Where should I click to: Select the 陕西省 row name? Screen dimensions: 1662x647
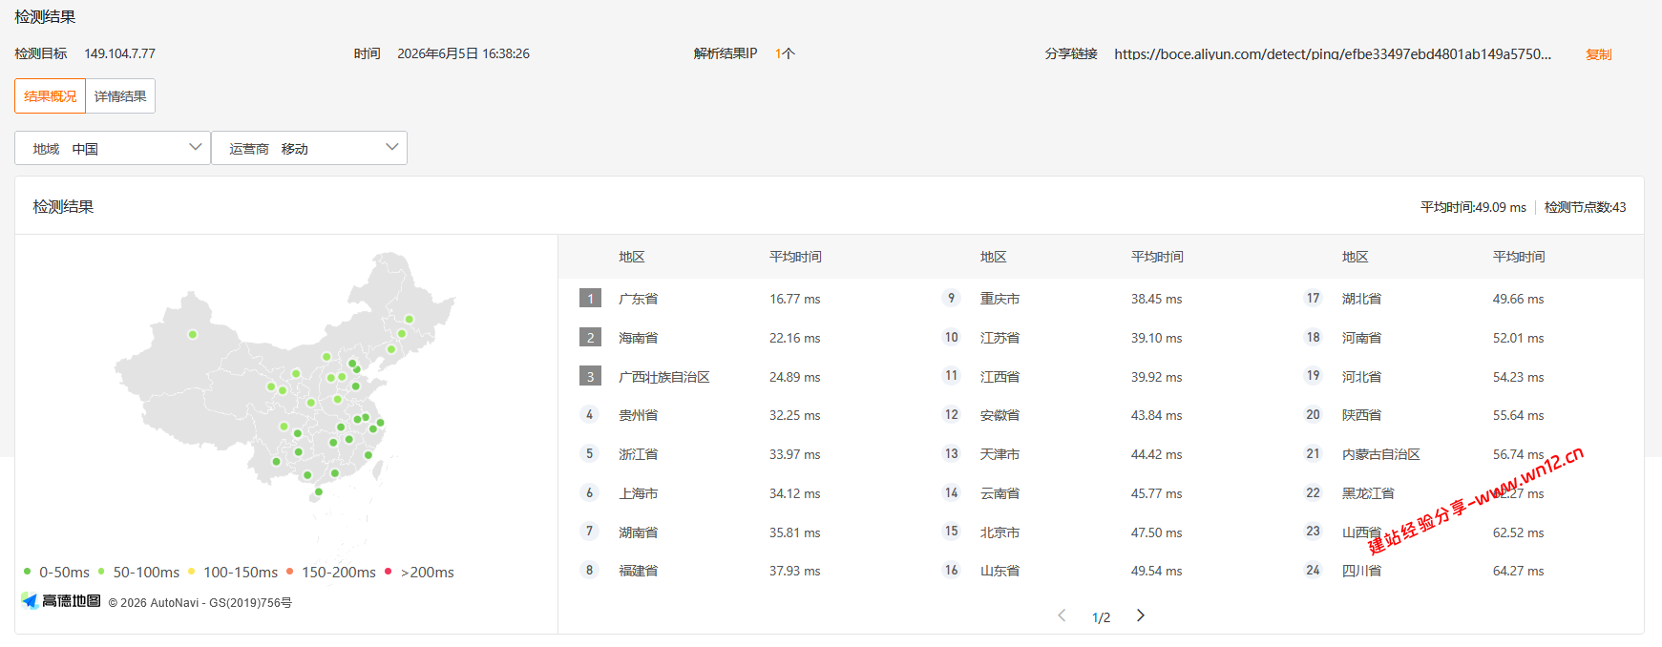point(1361,415)
